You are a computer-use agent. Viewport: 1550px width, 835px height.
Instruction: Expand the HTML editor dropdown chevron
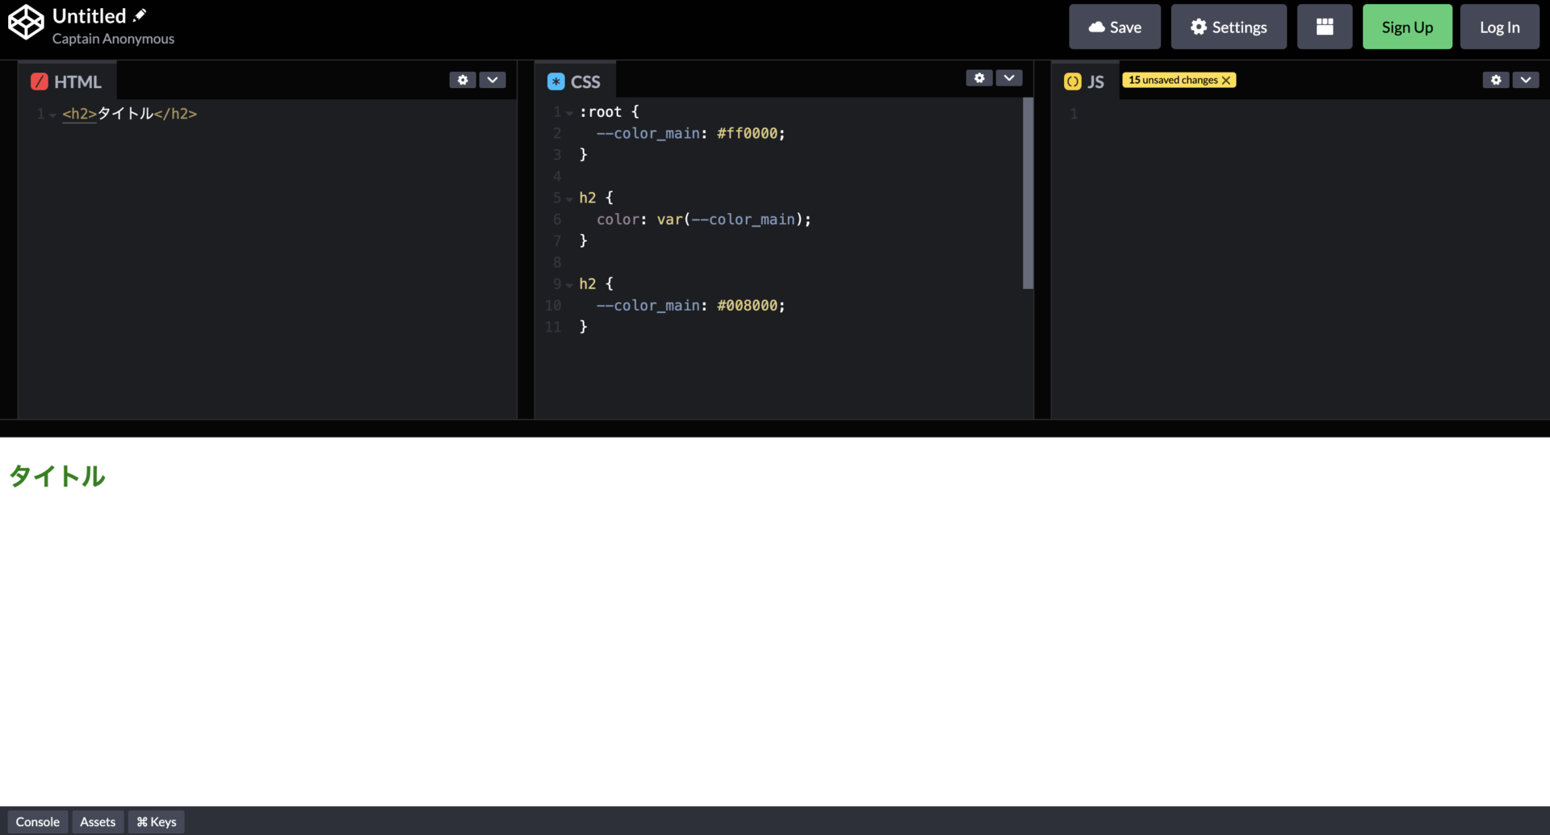pyautogui.click(x=492, y=80)
